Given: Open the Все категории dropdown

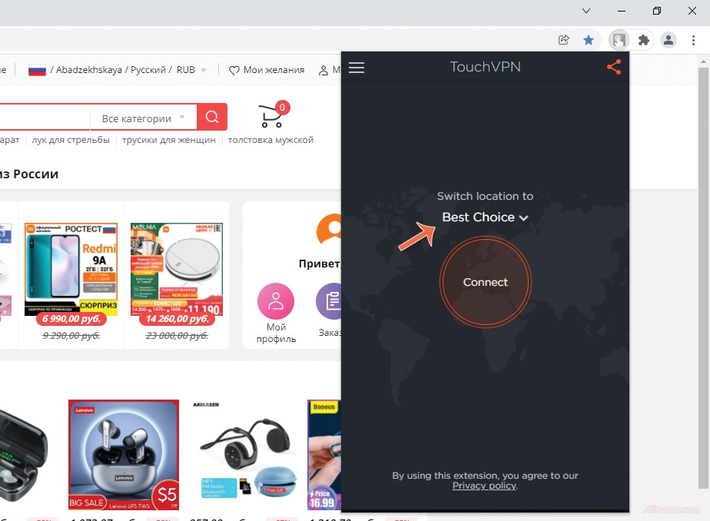Looking at the screenshot, I should [x=143, y=118].
